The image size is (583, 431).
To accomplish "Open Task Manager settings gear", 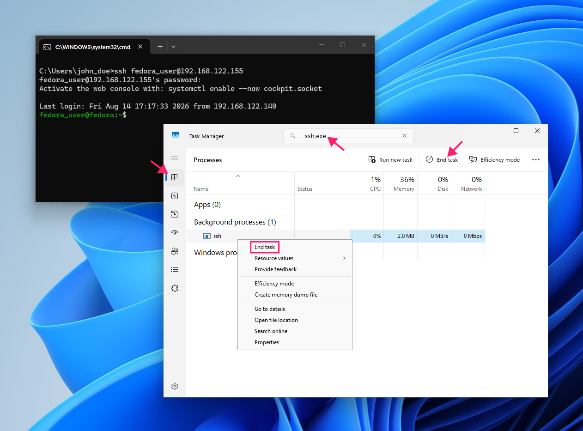I will 175,386.
